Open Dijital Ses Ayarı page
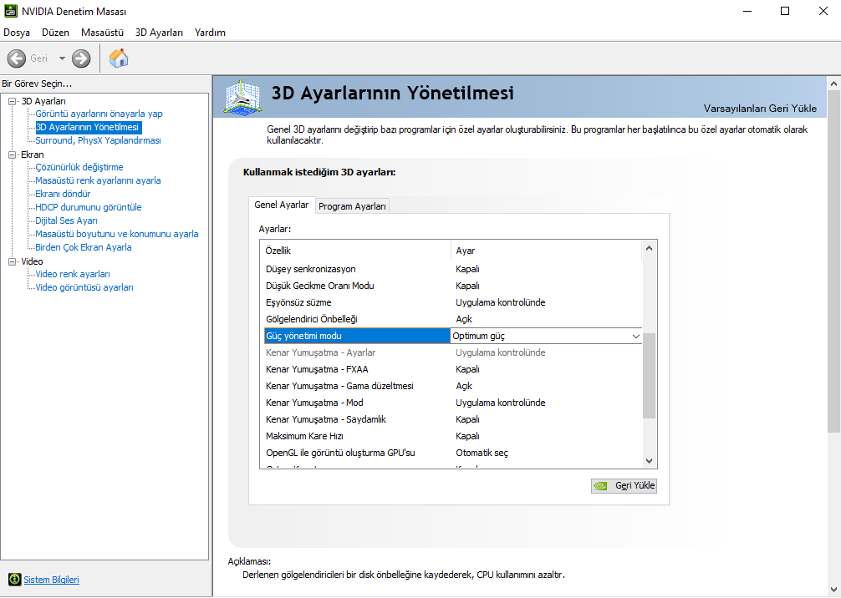Viewport: 841px width, 598px height. [x=67, y=220]
